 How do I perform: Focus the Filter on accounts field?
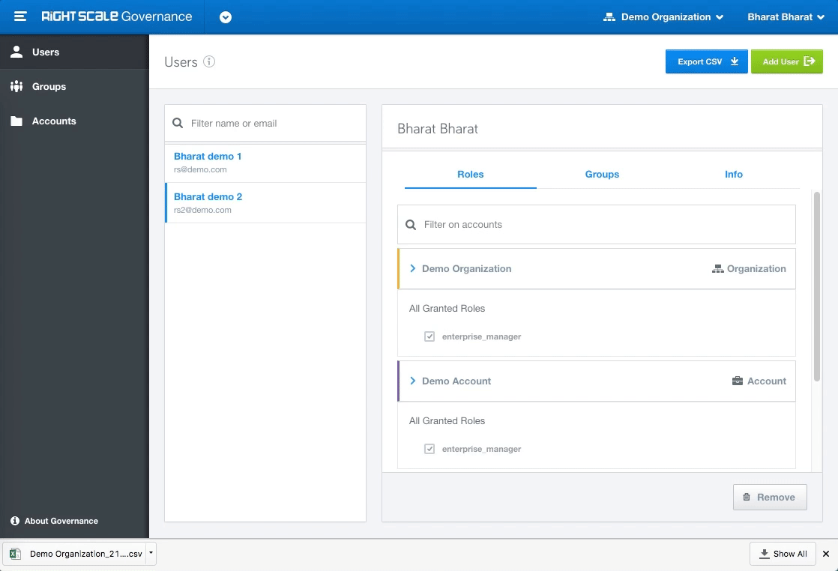[x=597, y=225]
